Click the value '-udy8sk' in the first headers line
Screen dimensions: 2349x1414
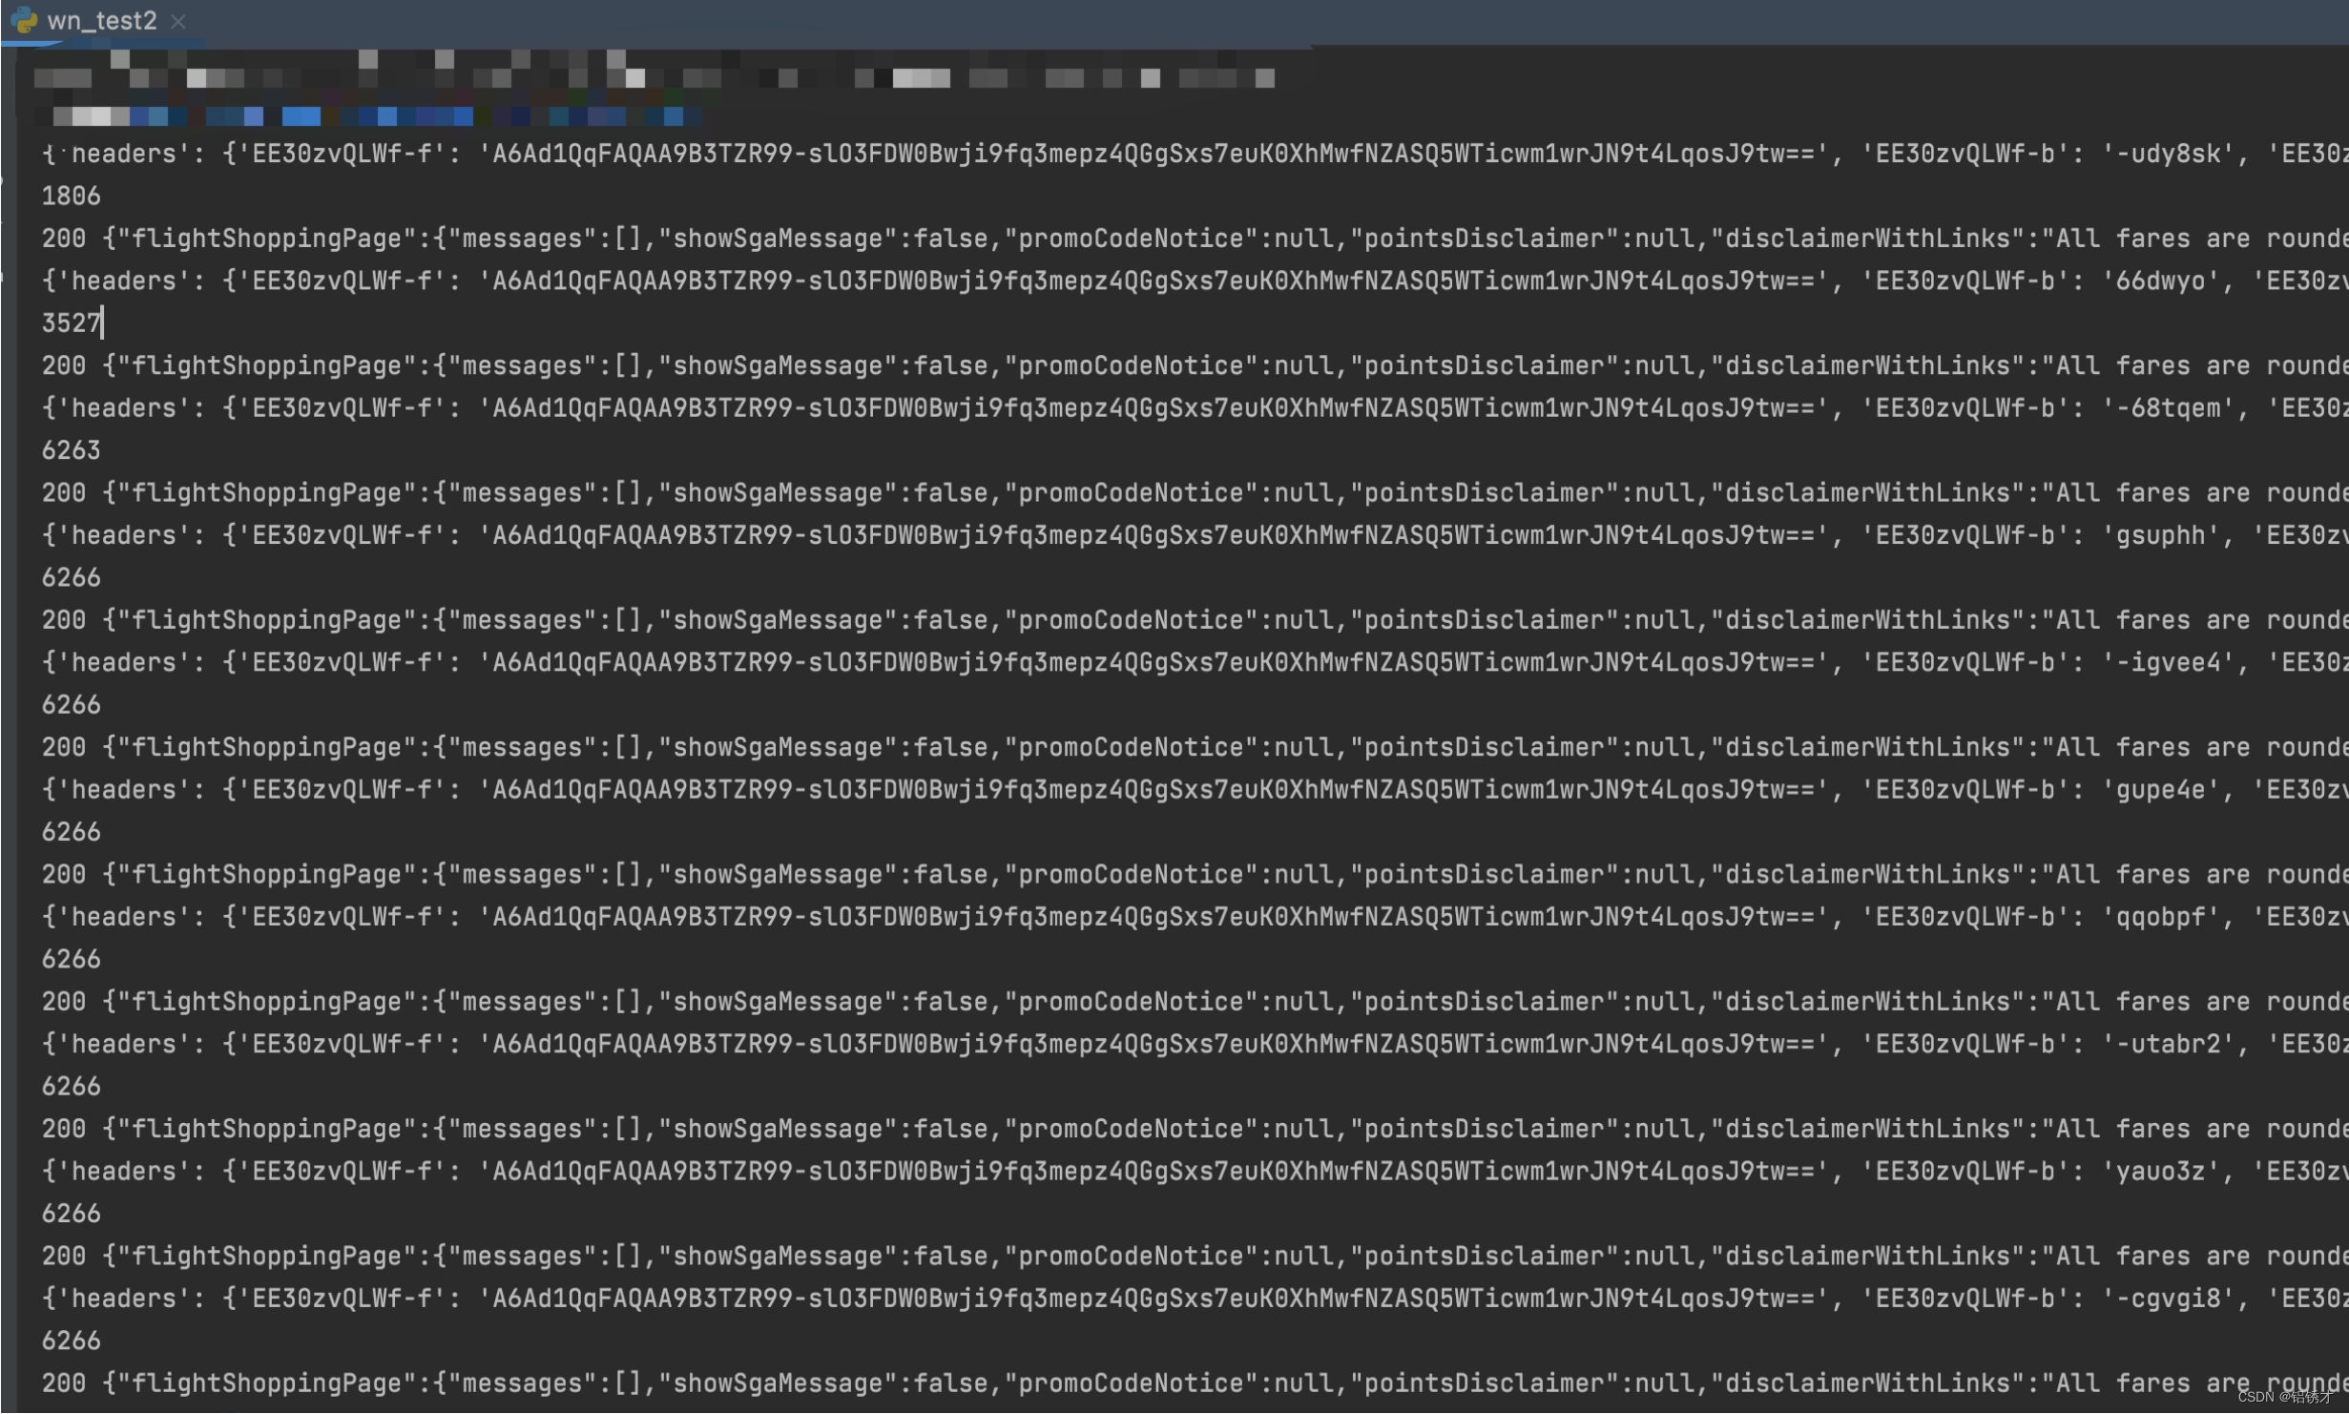point(2168,153)
